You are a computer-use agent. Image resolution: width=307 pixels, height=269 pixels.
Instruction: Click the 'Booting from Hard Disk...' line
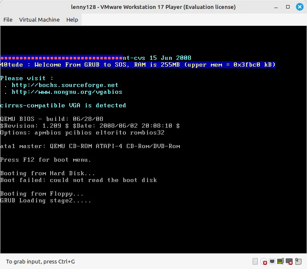47,174
